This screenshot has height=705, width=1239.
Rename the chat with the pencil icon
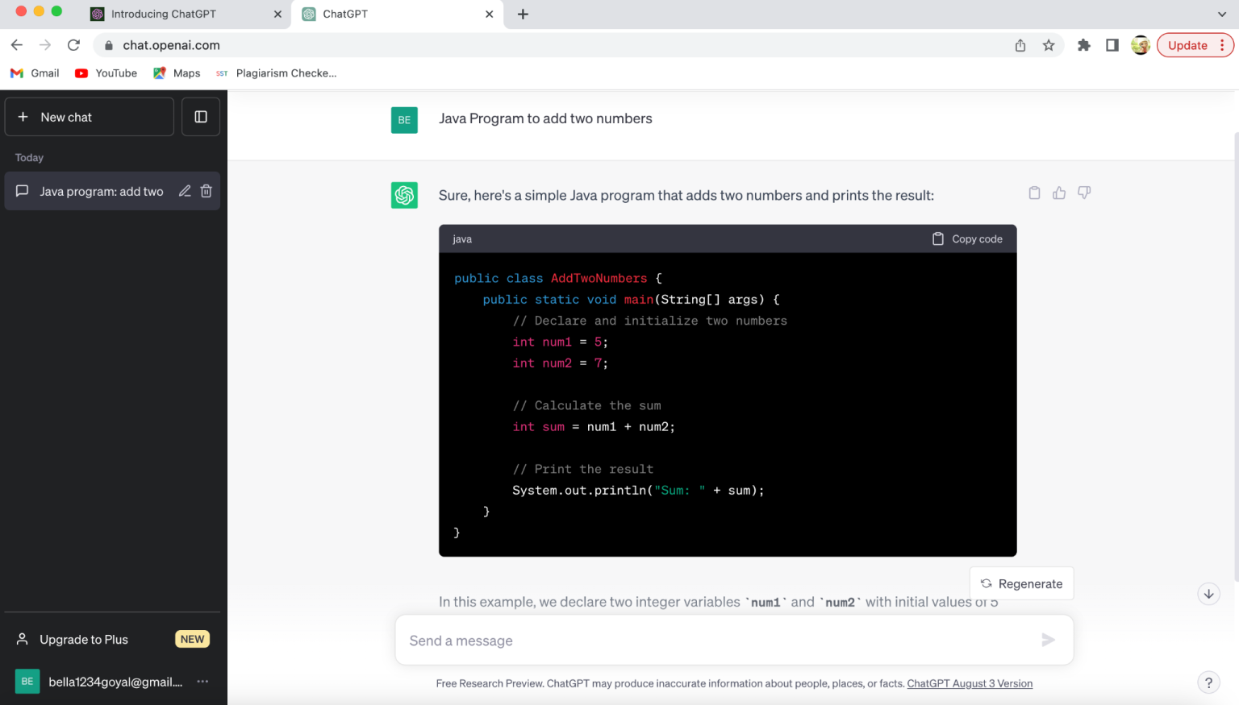[x=184, y=191]
